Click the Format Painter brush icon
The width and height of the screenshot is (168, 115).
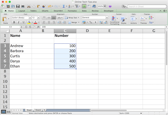click(44, 6)
